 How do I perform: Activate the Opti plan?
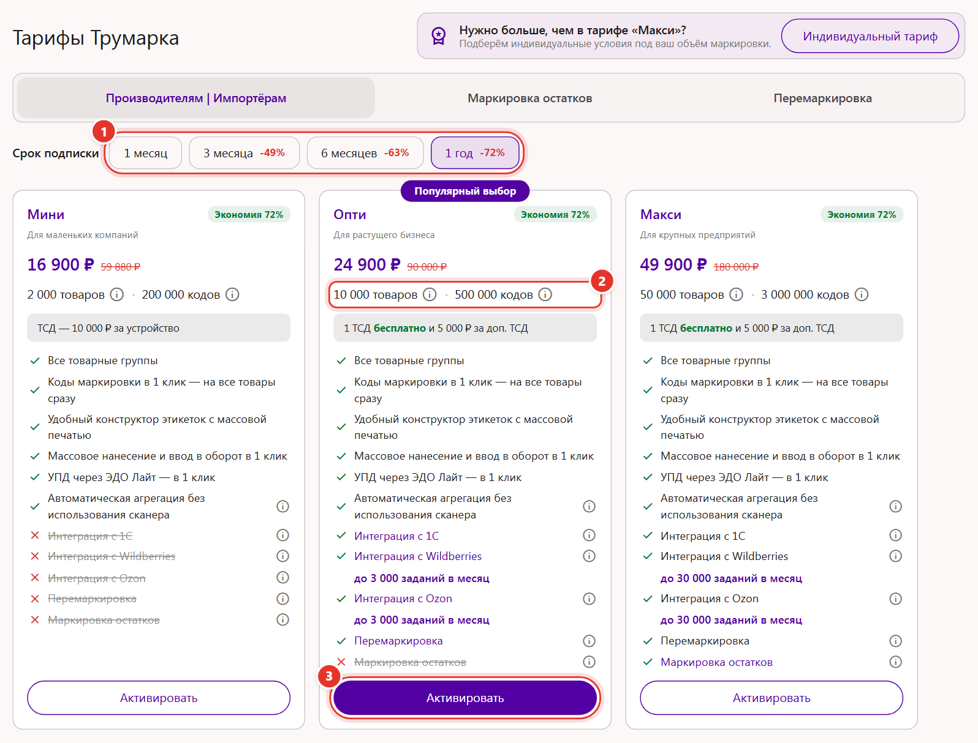click(x=465, y=698)
